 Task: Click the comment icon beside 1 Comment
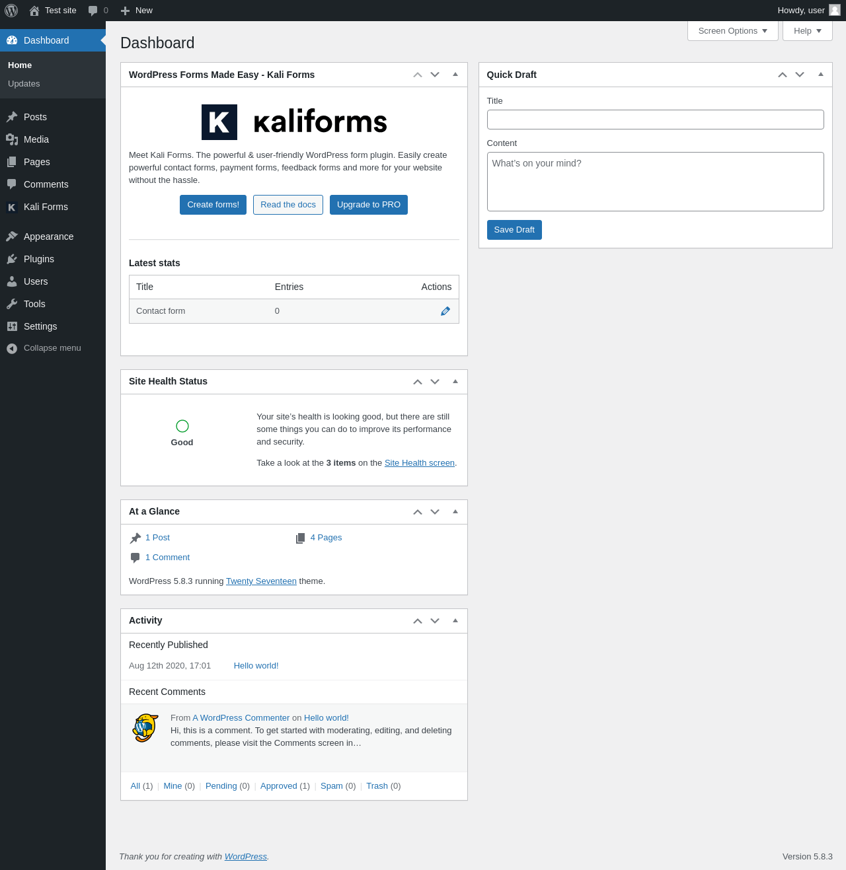click(x=135, y=558)
